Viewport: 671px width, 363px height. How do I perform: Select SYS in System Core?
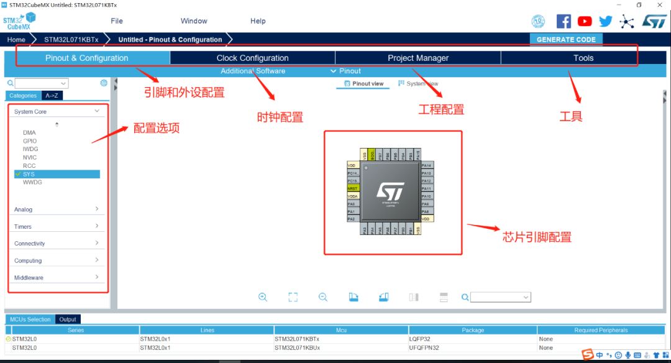coord(57,174)
